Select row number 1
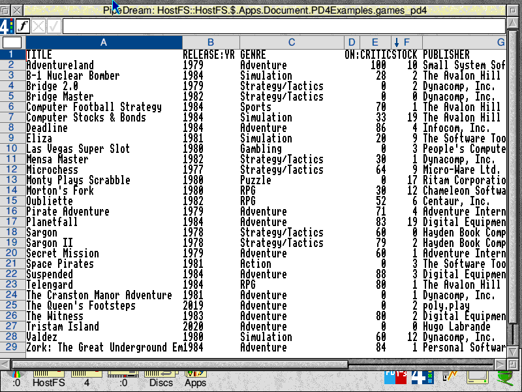Screen dimensions: 522x392 pos(11,54)
